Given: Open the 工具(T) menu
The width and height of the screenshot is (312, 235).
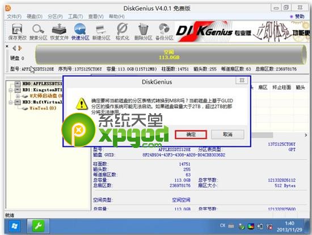Looking at the screenshot, I should (x=75, y=17).
